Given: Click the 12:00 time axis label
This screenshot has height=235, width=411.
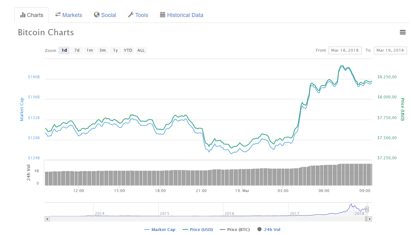Looking at the screenshot, I should (79, 190).
